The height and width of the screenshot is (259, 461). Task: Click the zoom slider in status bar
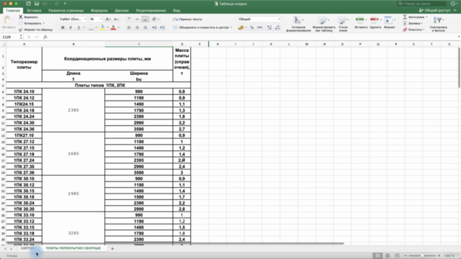pos(422,256)
